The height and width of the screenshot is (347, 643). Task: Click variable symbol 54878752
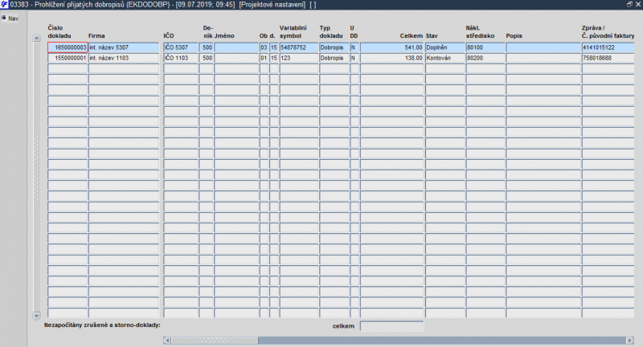[x=299, y=47]
